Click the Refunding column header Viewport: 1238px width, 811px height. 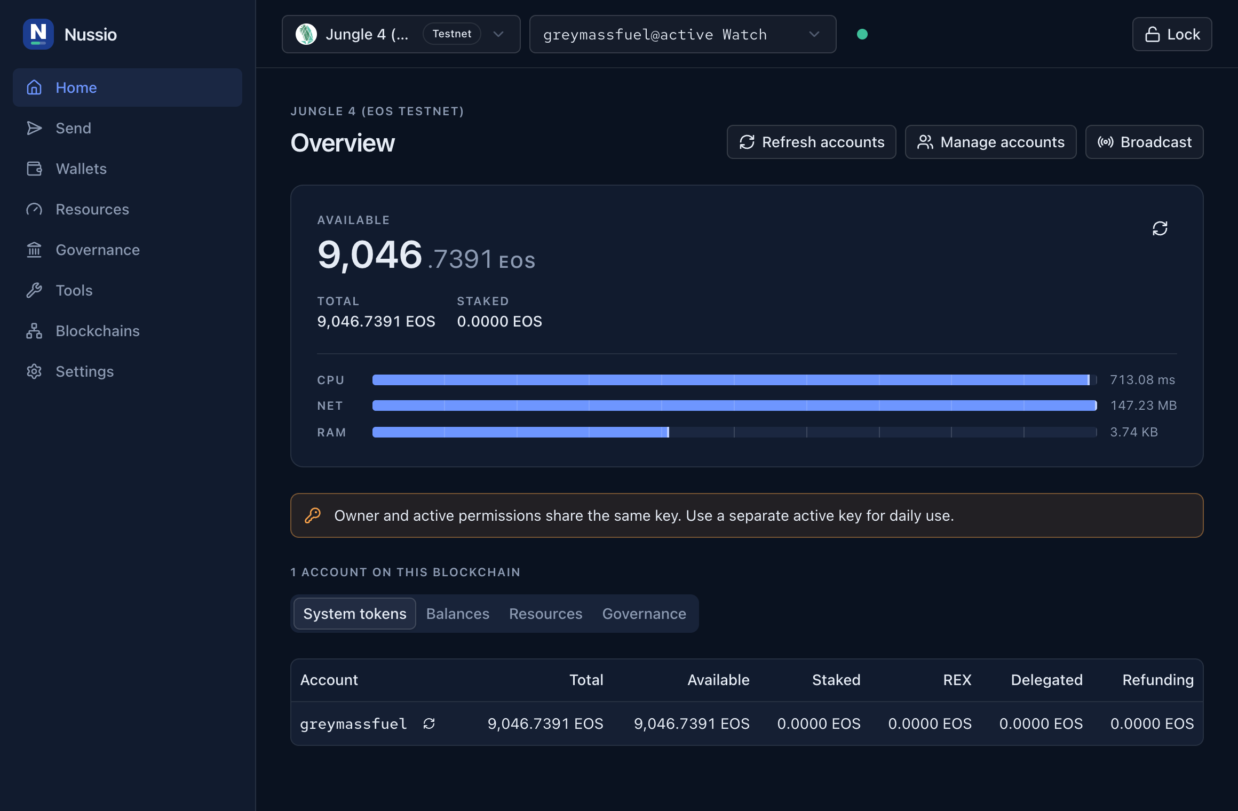(1158, 680)
